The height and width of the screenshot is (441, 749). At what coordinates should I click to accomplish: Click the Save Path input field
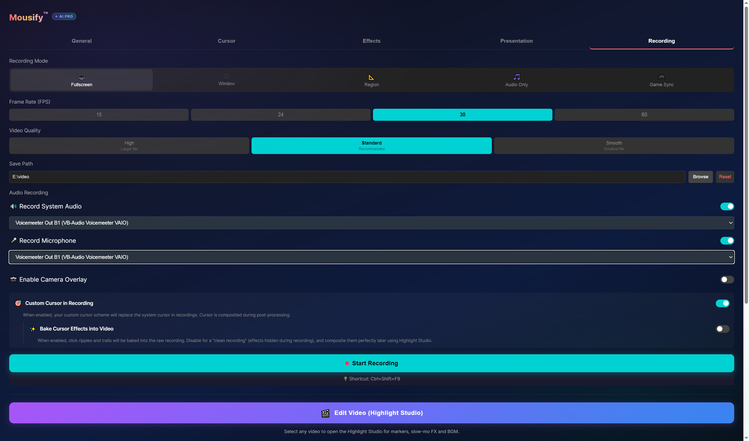347,177
